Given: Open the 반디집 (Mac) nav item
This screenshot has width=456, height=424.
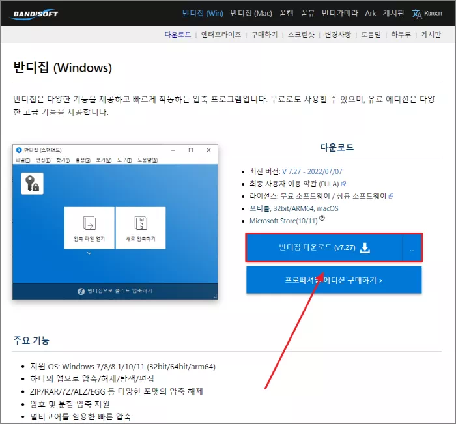Looking at the screenshot, I should [251, 14].
